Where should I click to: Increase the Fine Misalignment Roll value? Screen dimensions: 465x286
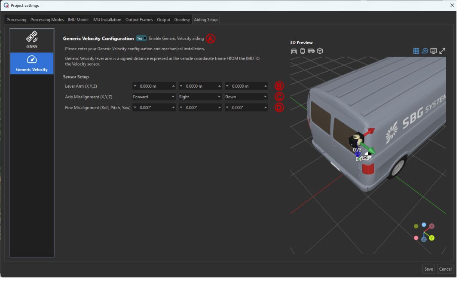(x=173, y=108)
